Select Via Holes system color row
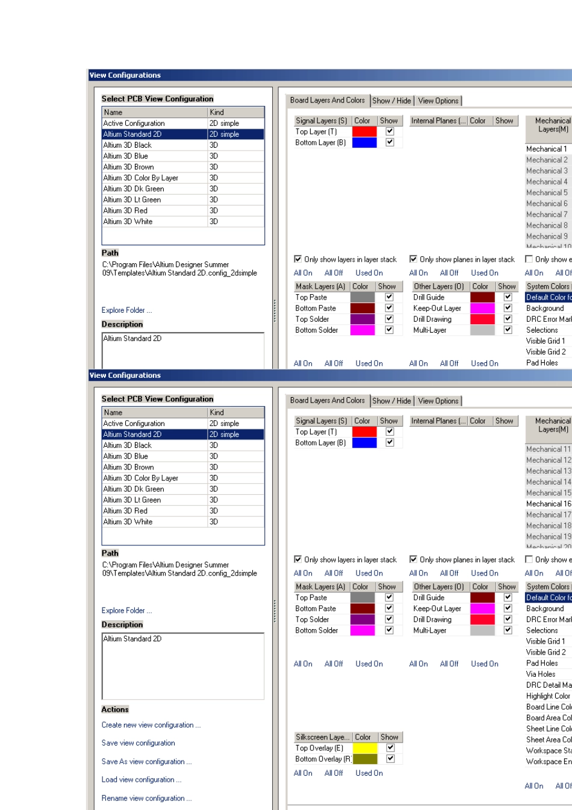The width and height of the screenshot is (572, 810). [549, 674]
